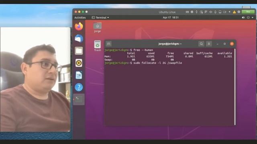Image resolution: width=257 pixels, height=144 pixels.
Task: Click the 'used' column header
Action: (151, 53)
